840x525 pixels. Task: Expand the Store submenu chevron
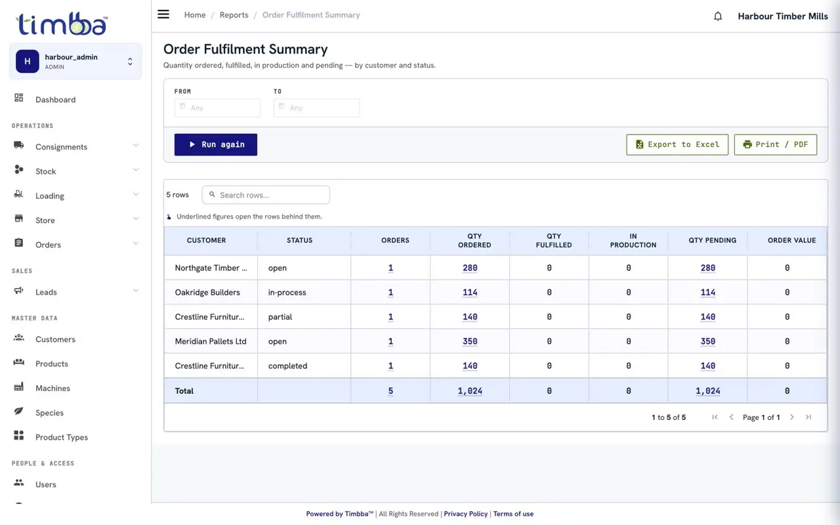[x=136, y=219]
